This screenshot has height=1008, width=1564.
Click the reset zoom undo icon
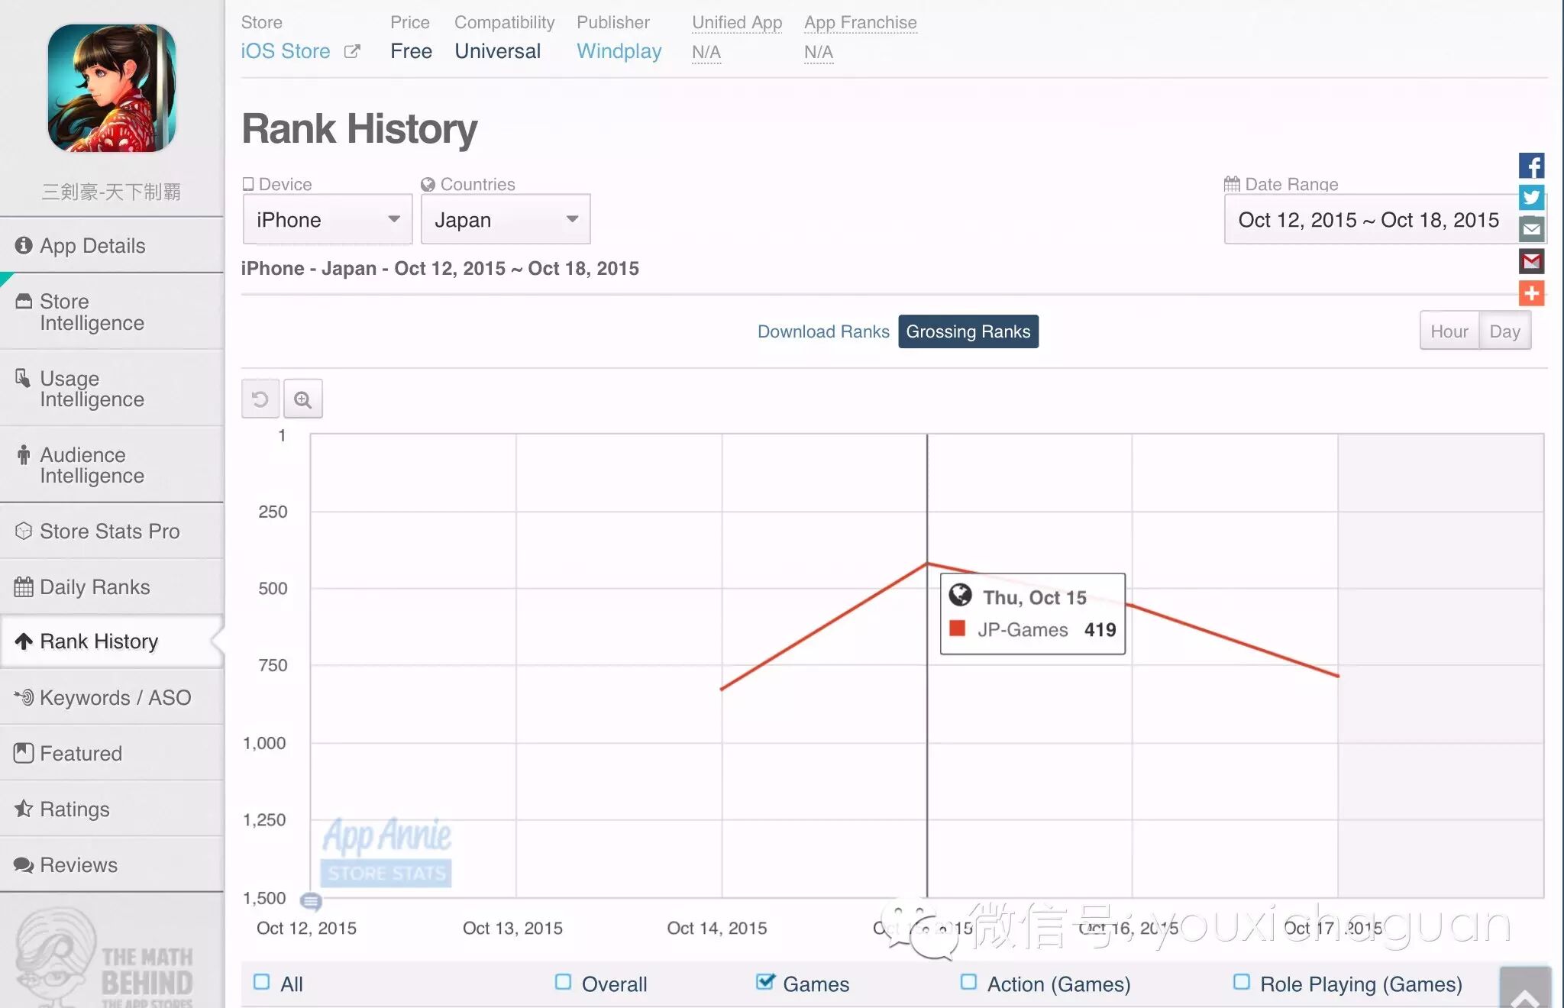pos(260,399)
